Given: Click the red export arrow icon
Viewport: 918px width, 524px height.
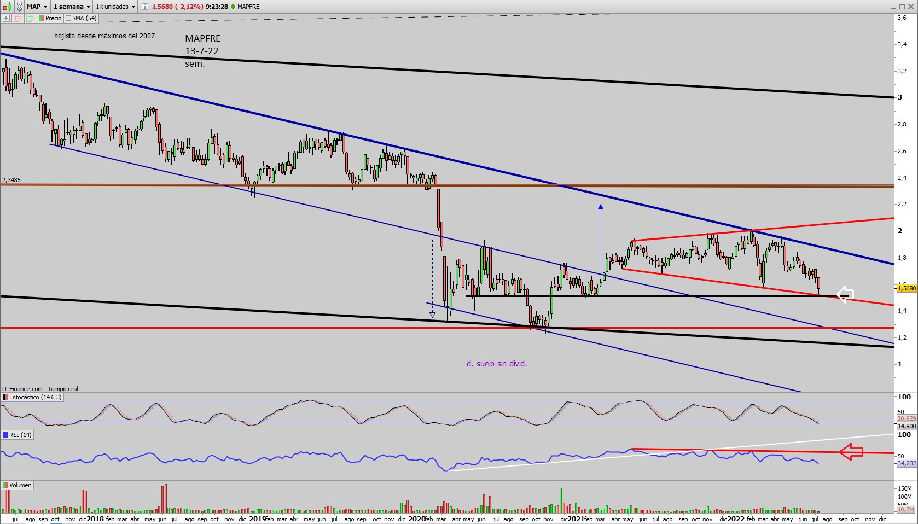Looking at the screenshot, I should 18,18.
